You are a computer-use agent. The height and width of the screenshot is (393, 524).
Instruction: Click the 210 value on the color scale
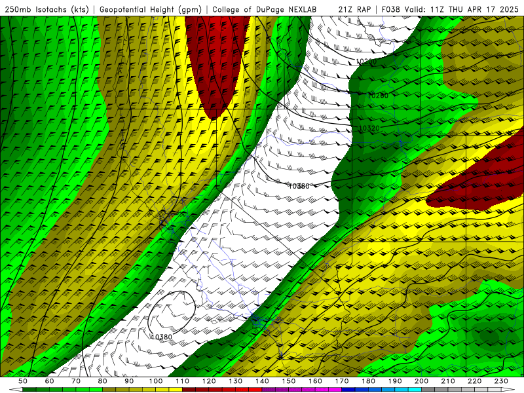click(x=448, y=381)
